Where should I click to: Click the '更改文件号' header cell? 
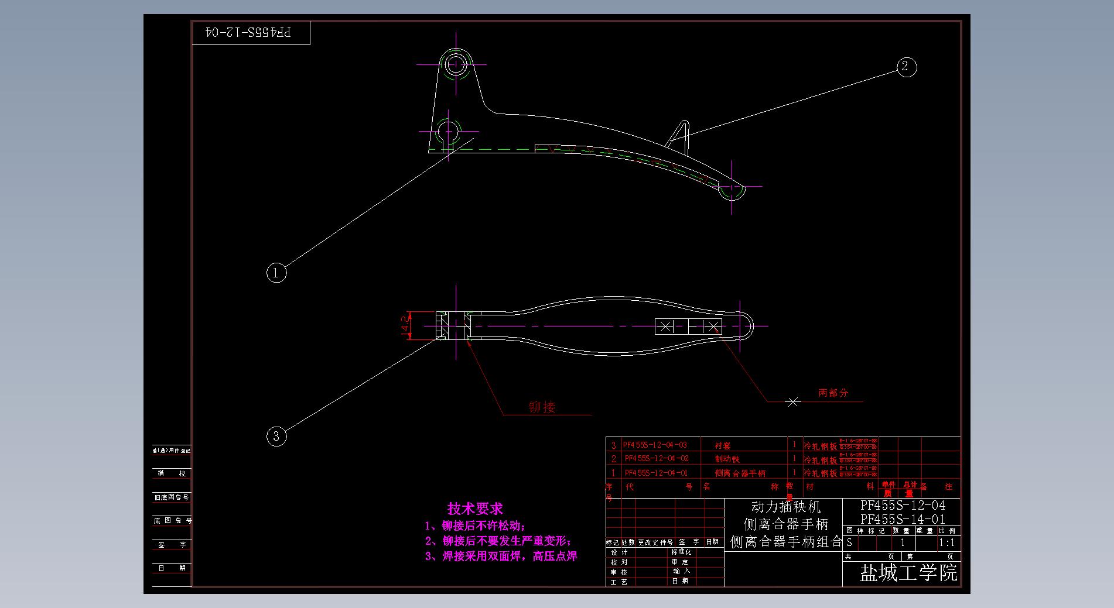pyautogui.click(x=655, y=542)
